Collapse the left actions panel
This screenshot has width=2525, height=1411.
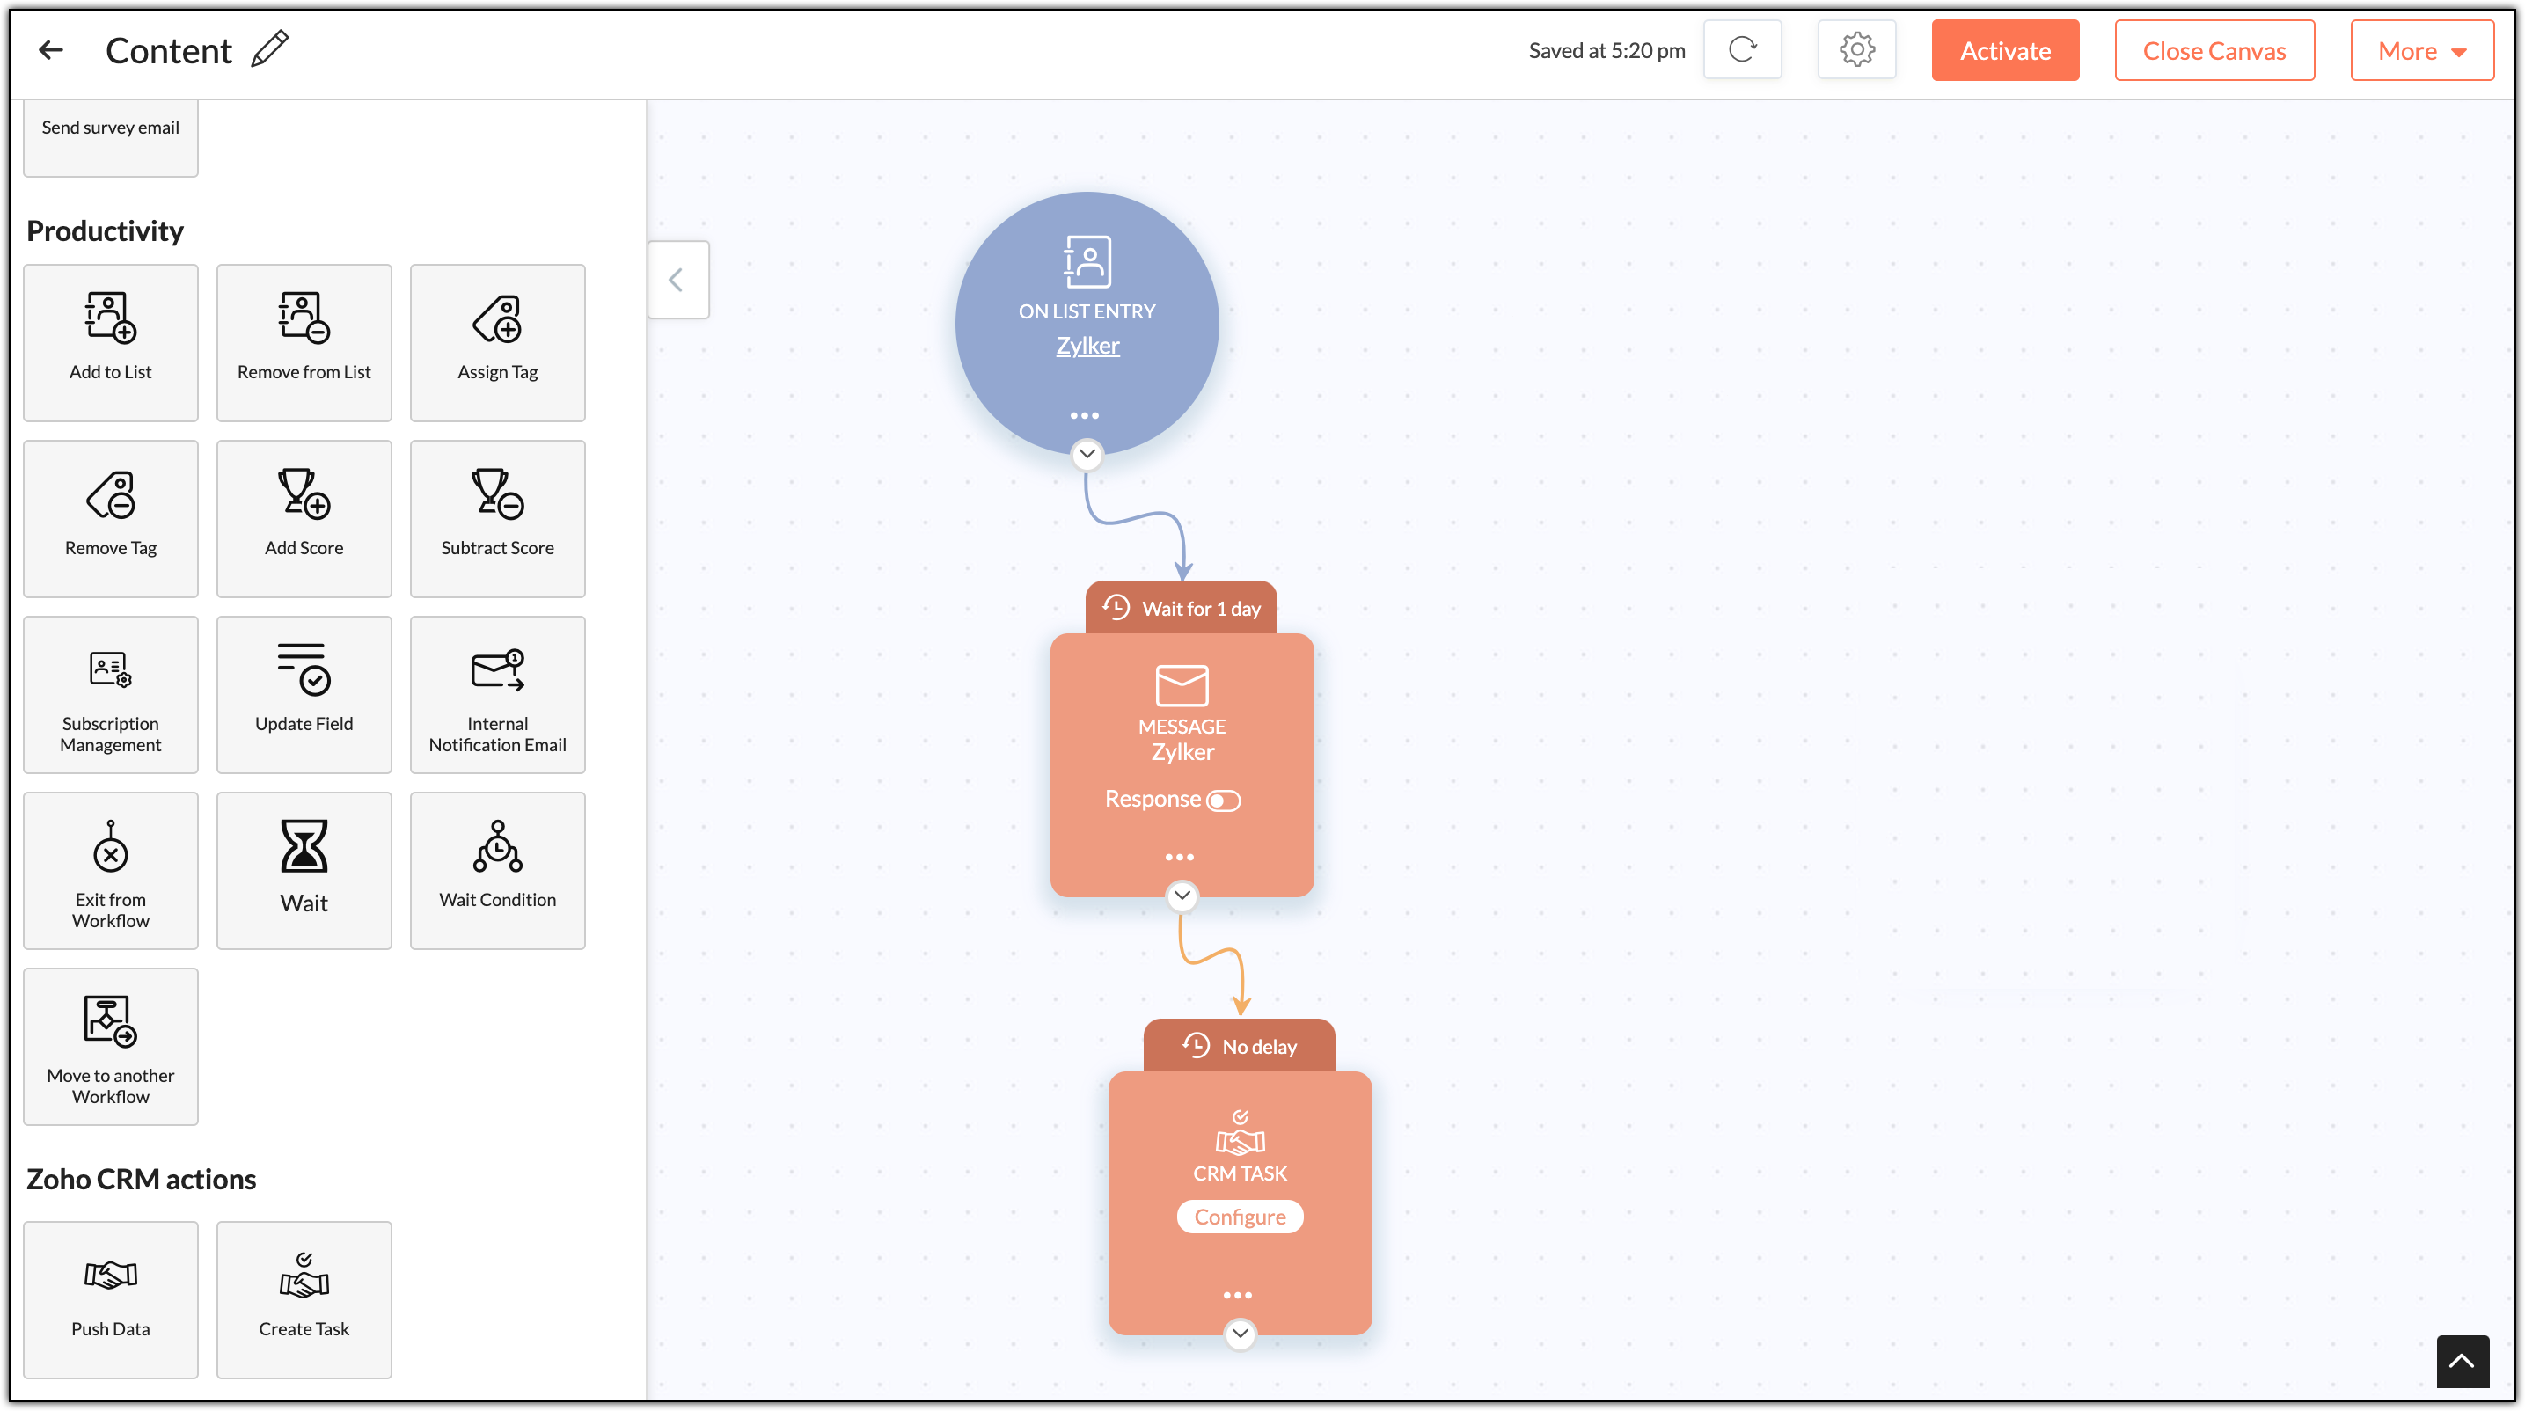tap(677, 281)
